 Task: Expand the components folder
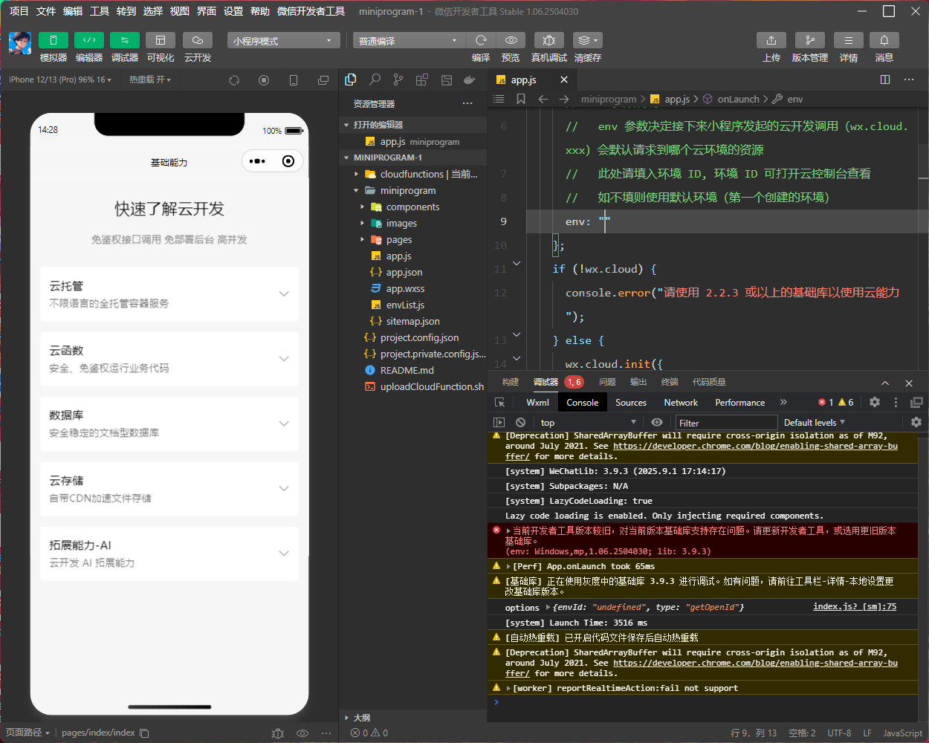tap(412, 207)
